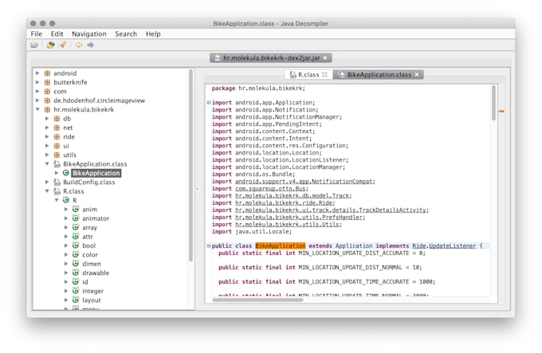Expand the layout inner class node
This screenshot has width=542, height=353.
[x=66, y=300]
